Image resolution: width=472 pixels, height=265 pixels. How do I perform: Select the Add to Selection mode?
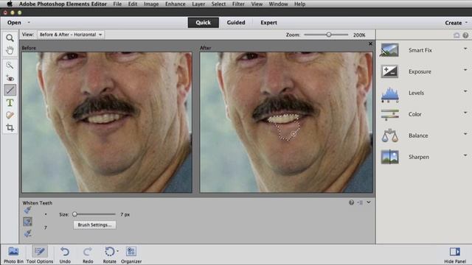point(27,222)
